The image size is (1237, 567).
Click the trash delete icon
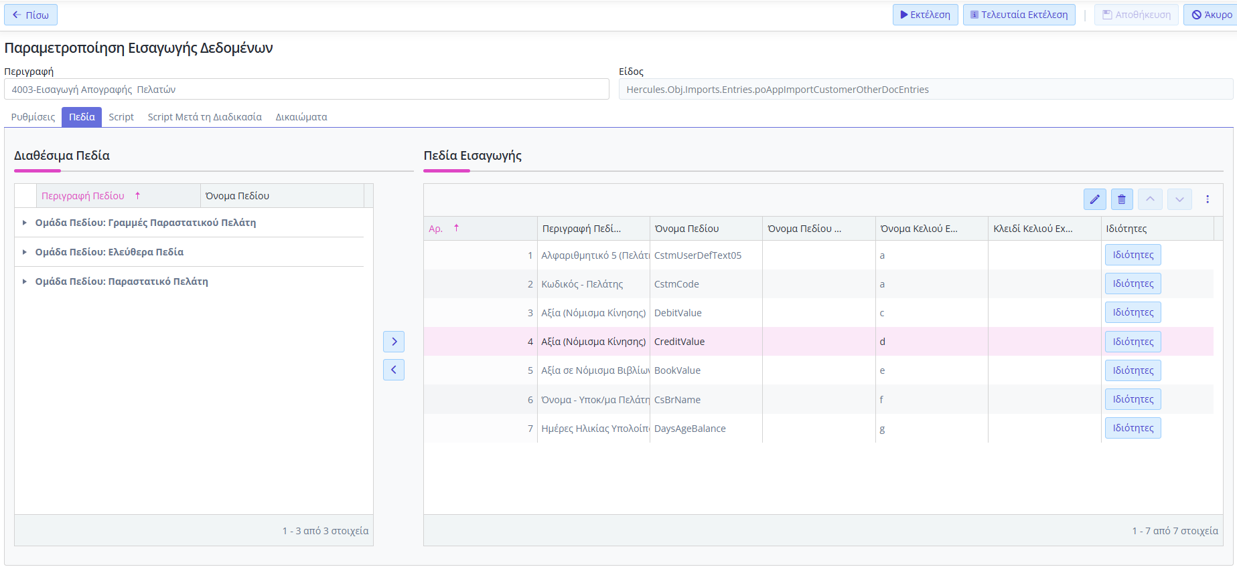[x=1122, y=199]
